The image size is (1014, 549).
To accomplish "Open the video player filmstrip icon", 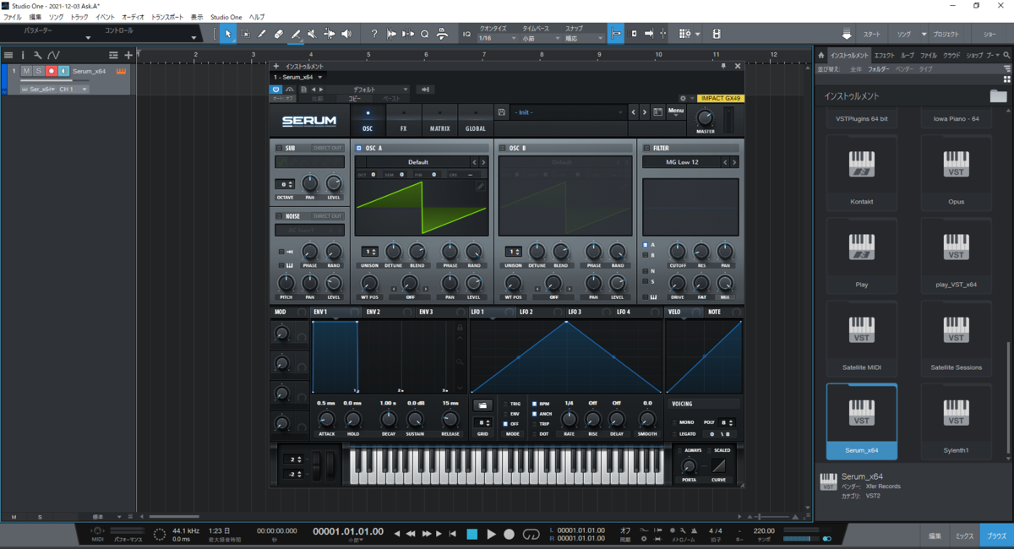I will (x=717, y=34).
